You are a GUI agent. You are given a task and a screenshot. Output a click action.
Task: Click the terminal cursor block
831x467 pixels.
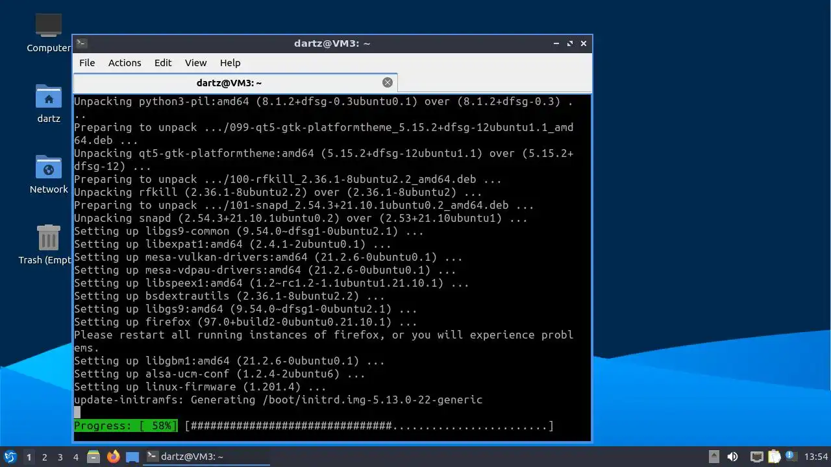(x=77, y=413)
